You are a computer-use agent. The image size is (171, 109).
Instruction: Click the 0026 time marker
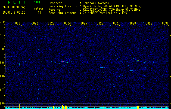click(100, 23)
